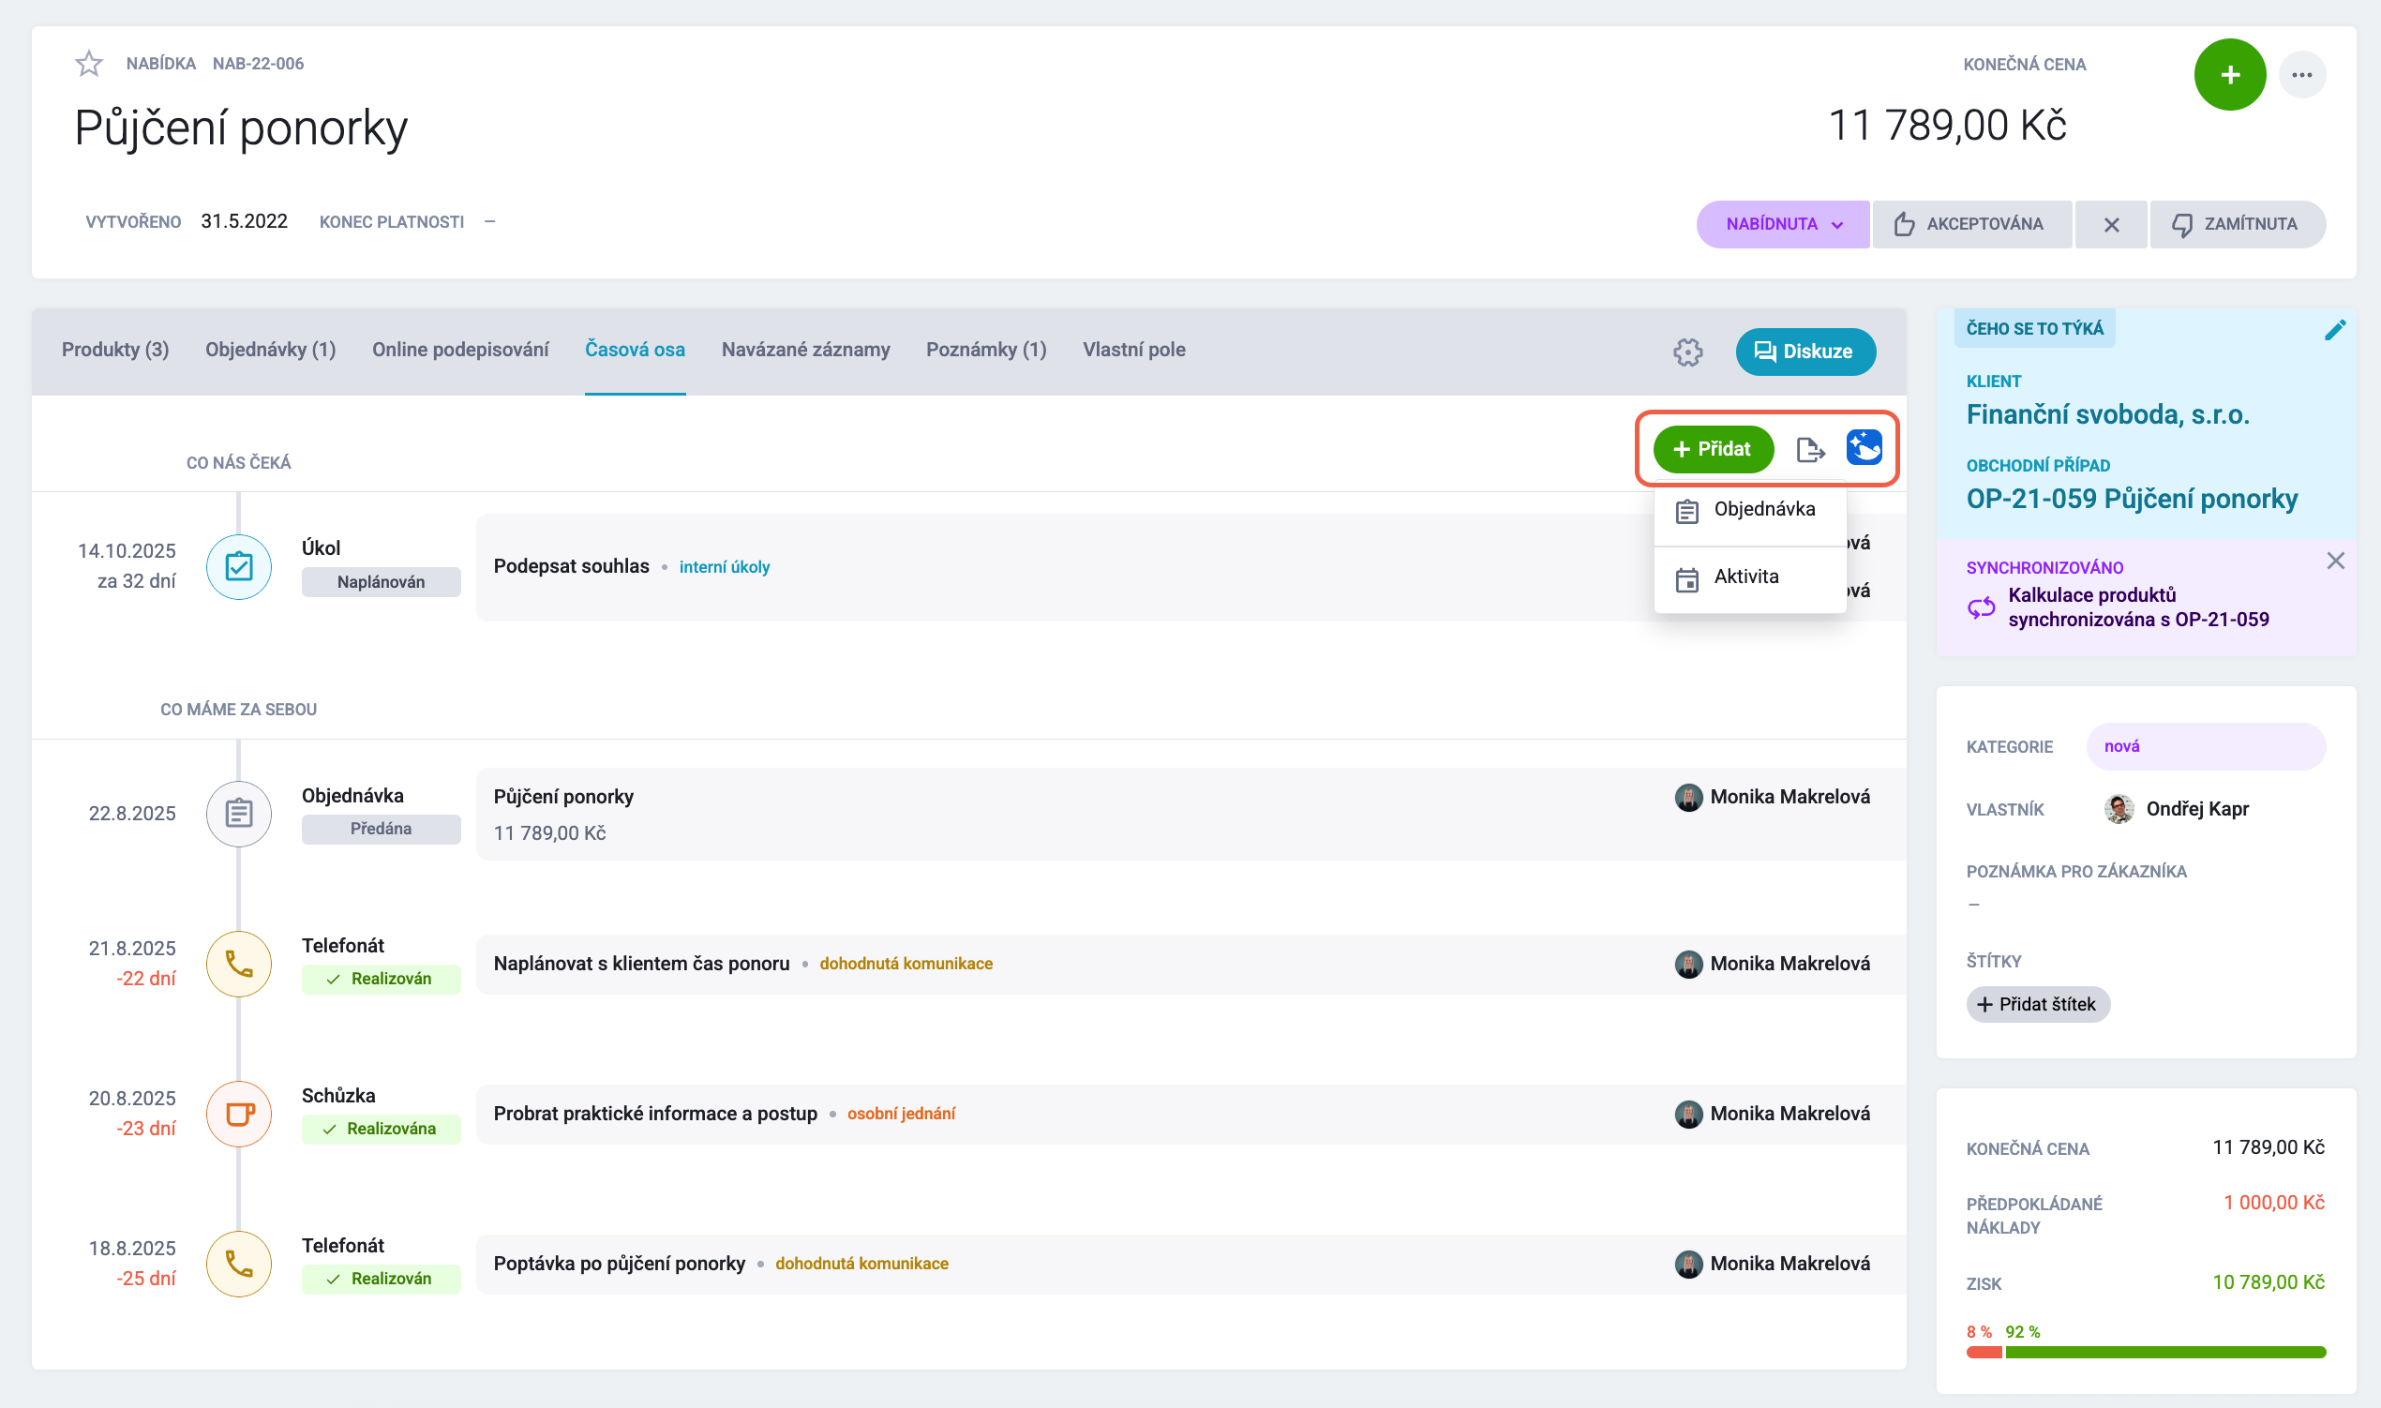This screenshot has height=1408, width=2381.
Task: Click dohodnutá komunikace label on Poptávka row
Action: [861, 1264]
